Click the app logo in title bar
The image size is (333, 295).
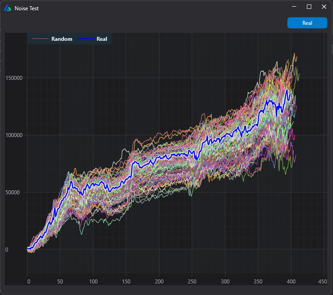[x=8, y=8]
